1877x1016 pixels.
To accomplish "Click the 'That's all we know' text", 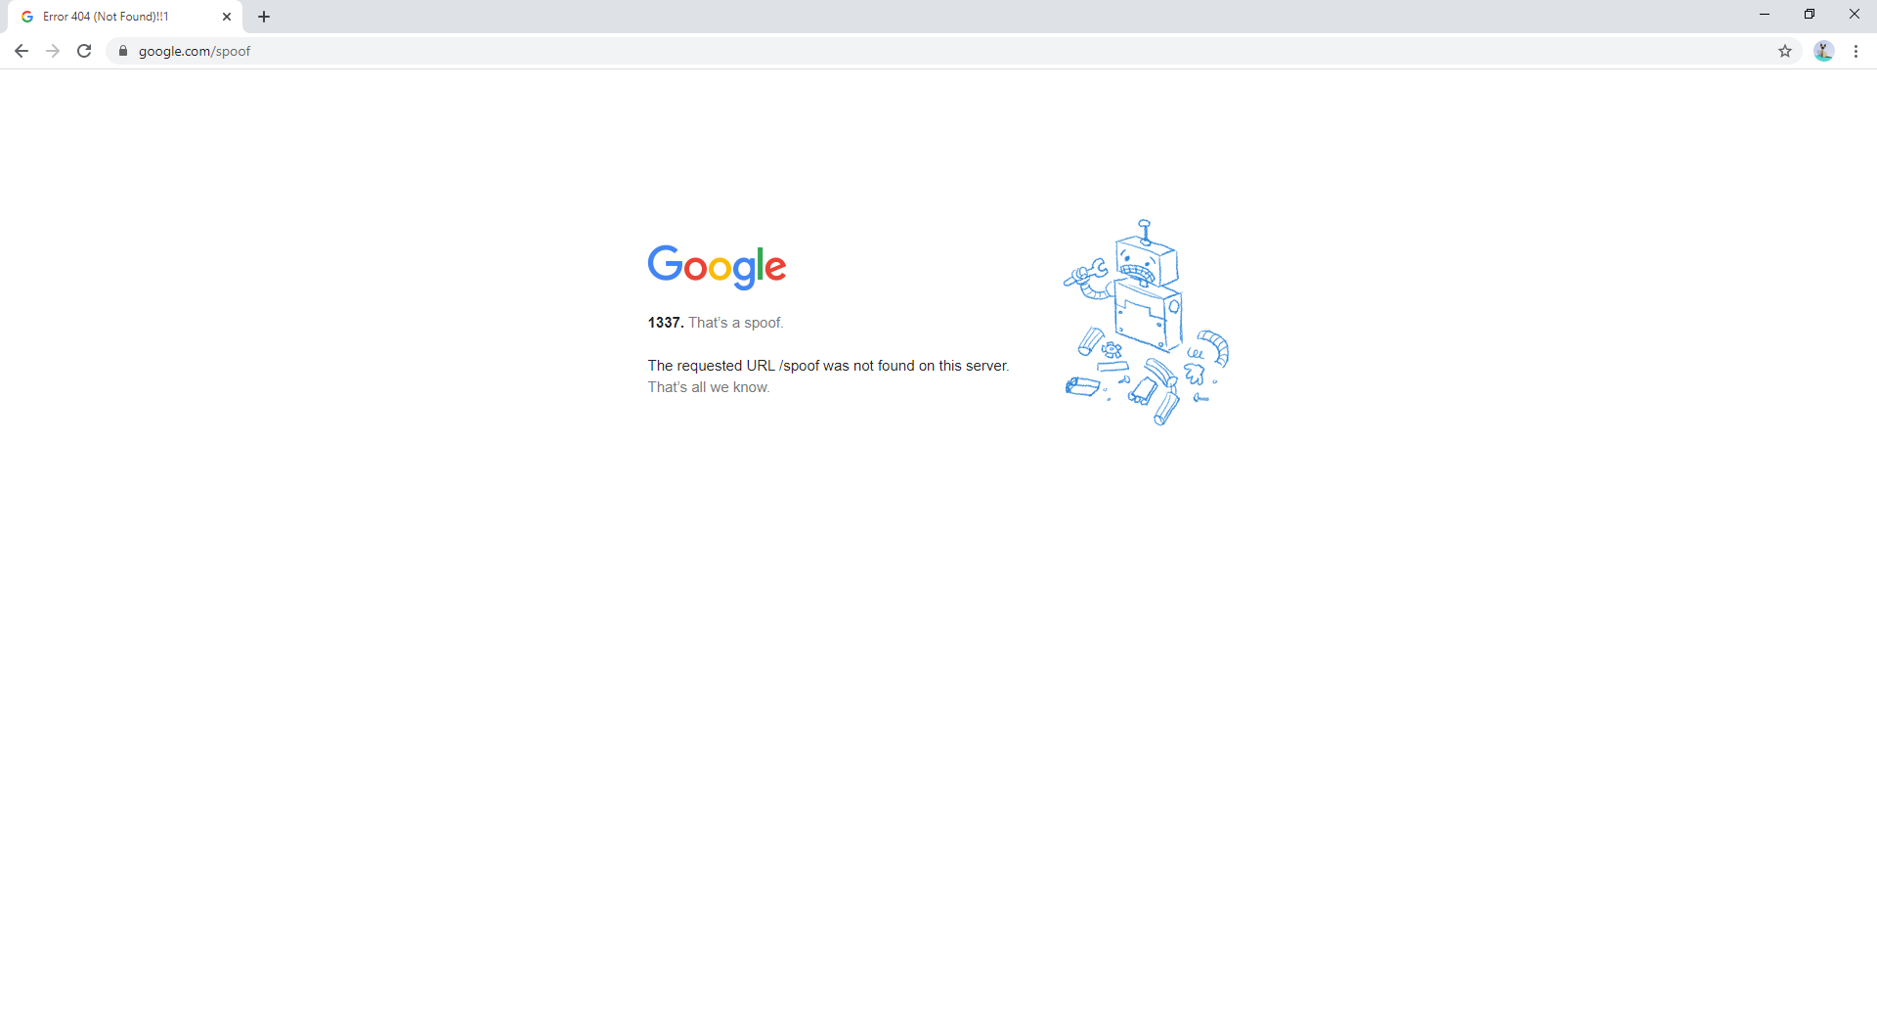I will click(708, 387).
